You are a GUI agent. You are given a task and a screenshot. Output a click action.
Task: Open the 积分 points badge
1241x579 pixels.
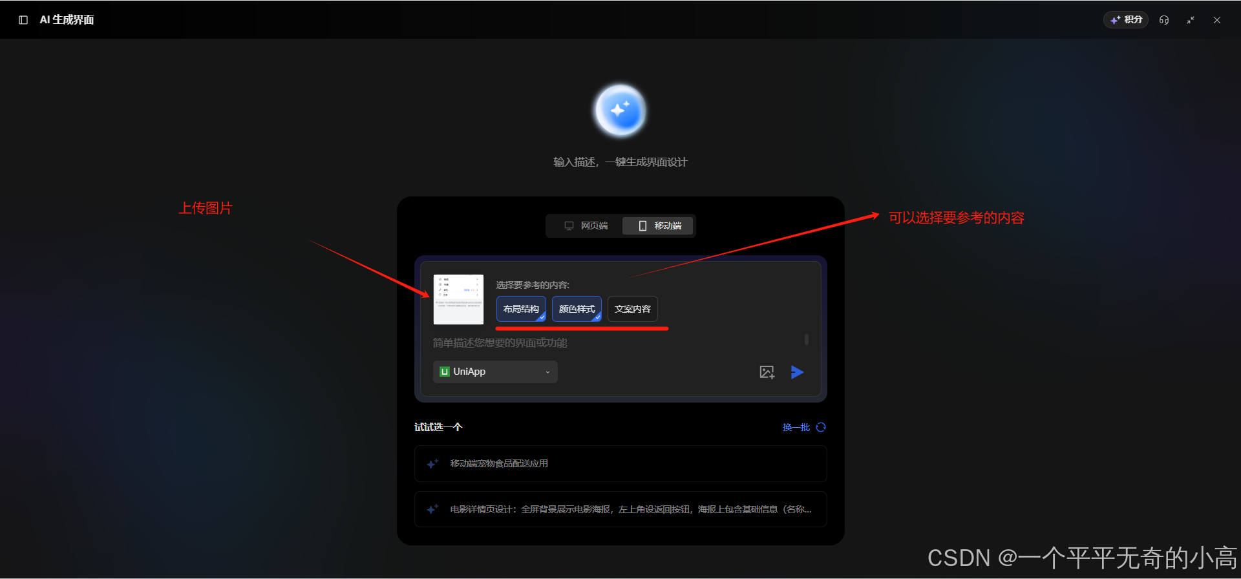click(1125, 20)
